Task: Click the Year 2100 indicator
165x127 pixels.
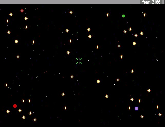Action: [151, 2]
